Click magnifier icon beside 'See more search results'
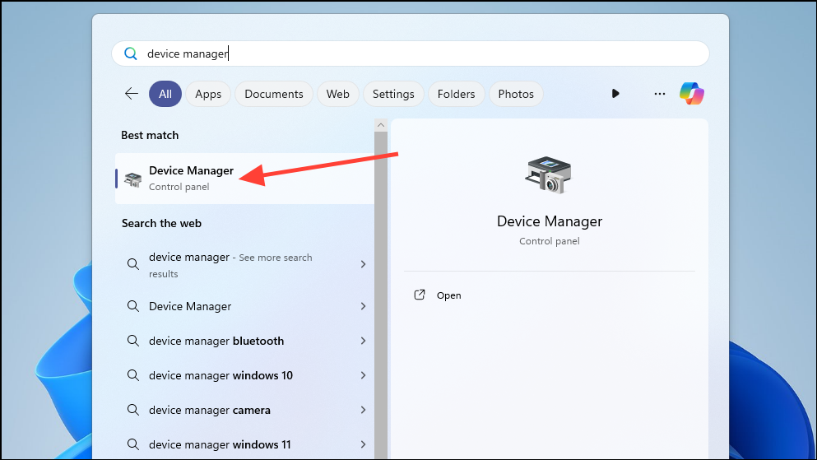This screenshot has height=460, width=817. [x=132, y=264]
